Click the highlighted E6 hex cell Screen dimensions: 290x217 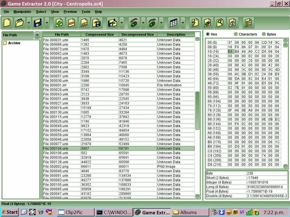tap(231, 52)
